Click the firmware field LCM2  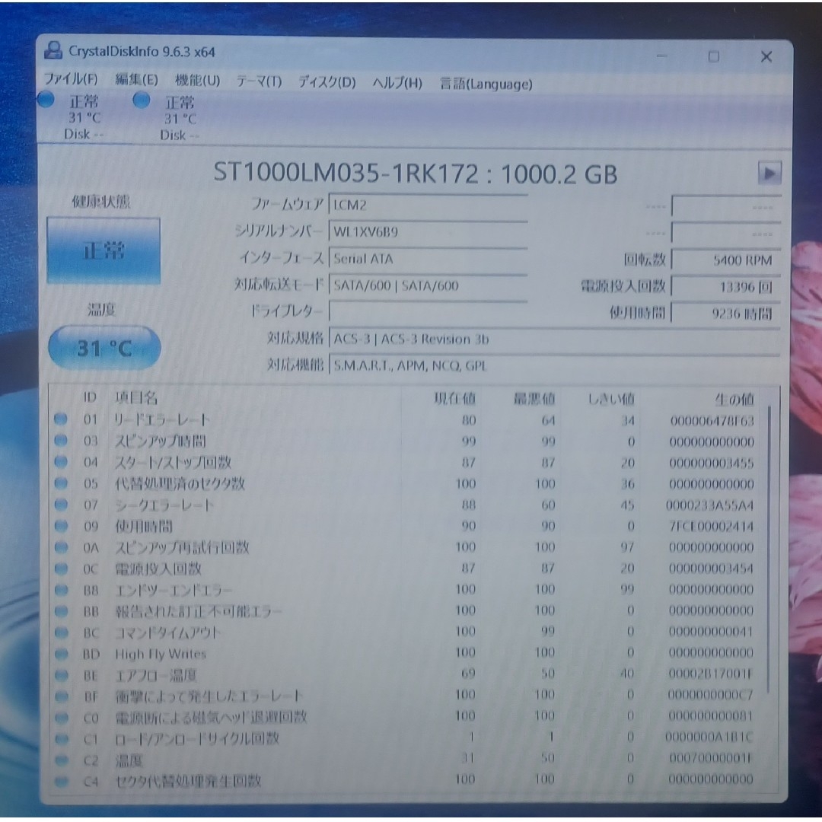coord(428,205)
